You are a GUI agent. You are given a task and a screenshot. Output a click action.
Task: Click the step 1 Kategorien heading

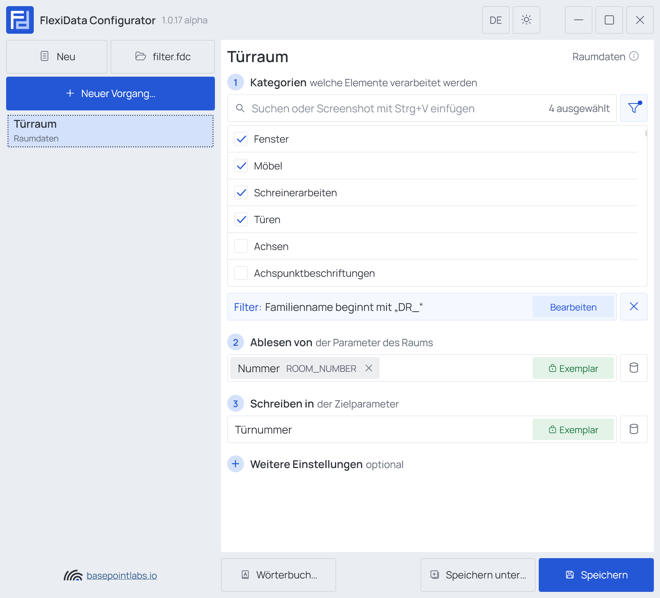click(x=278, y=82)
